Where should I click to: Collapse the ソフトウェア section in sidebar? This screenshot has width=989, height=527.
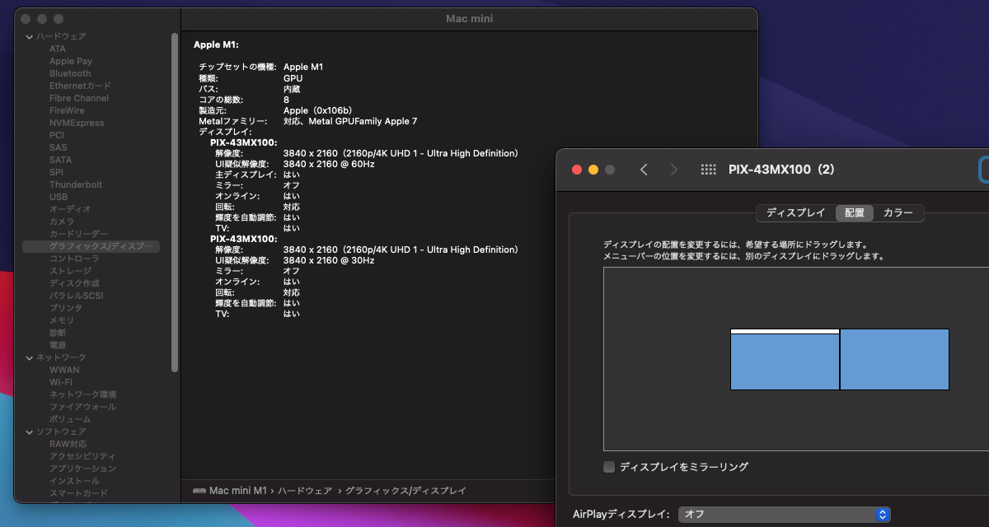click(30, 432)
